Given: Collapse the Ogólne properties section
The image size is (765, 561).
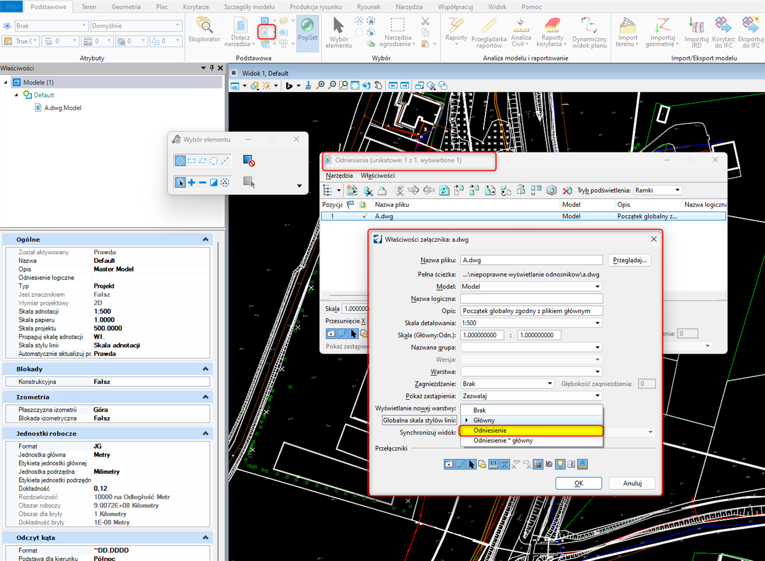Looking at the screenshot, I should click(x=205, y=239).
